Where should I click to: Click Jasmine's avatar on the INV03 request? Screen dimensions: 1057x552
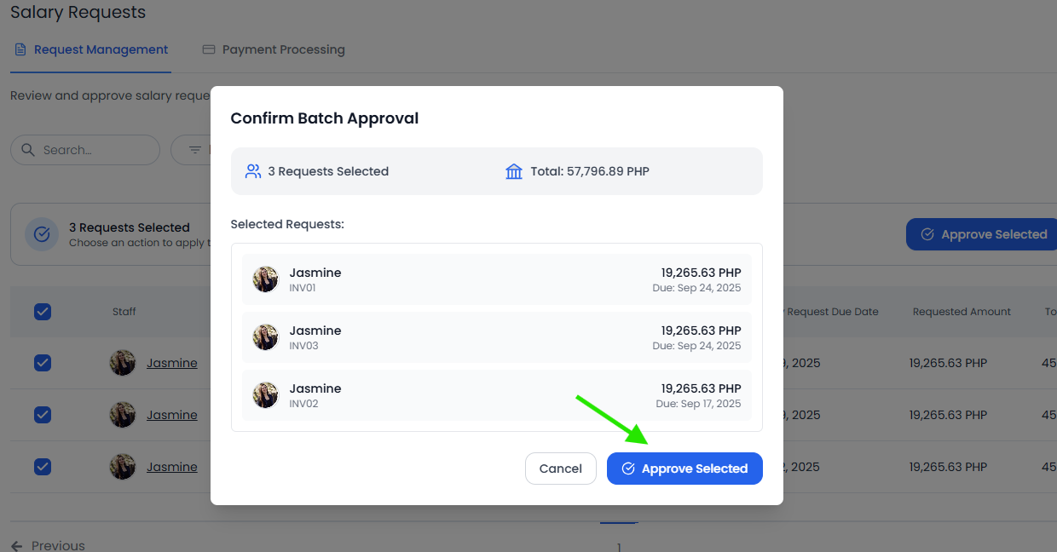pos(266,337)
